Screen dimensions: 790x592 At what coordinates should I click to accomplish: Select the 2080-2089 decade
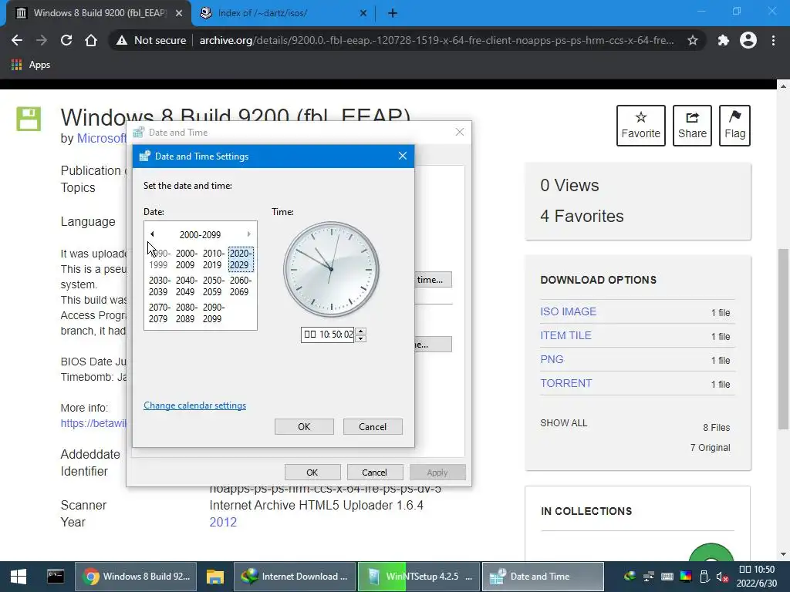186,313
